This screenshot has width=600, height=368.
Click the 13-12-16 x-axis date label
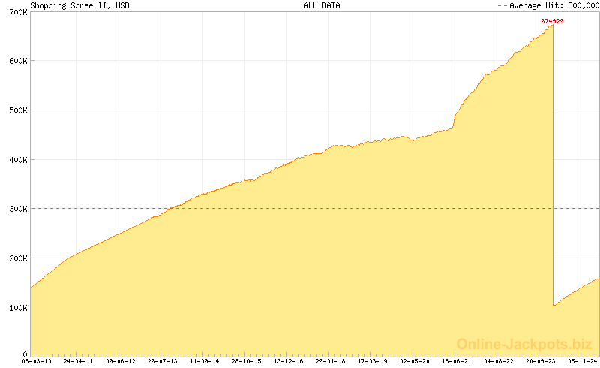(x=289, y=361)
